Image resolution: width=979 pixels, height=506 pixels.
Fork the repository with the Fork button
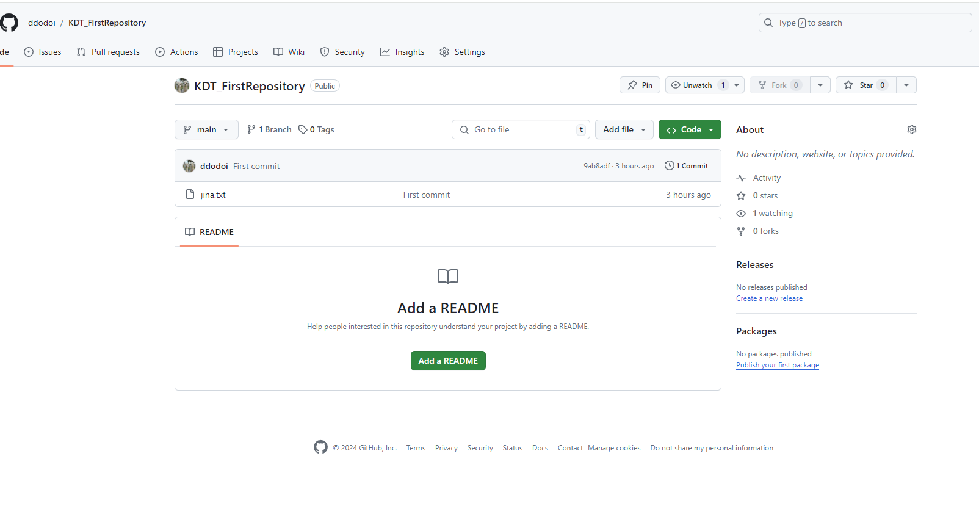coord(779,85)
